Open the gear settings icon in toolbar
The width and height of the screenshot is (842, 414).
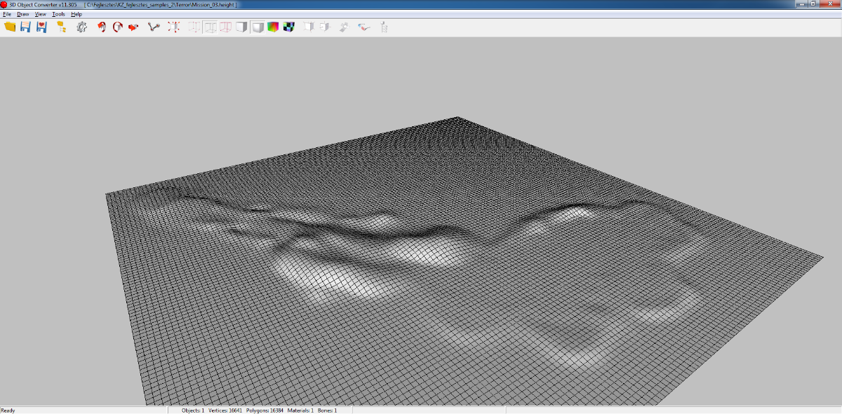[x=81, y=27]
